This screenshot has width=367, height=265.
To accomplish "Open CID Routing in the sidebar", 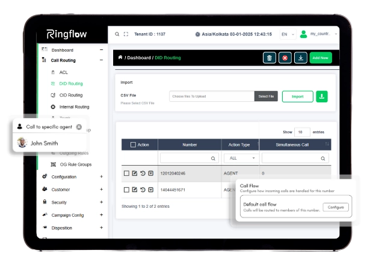I will [x=71, y=95].
